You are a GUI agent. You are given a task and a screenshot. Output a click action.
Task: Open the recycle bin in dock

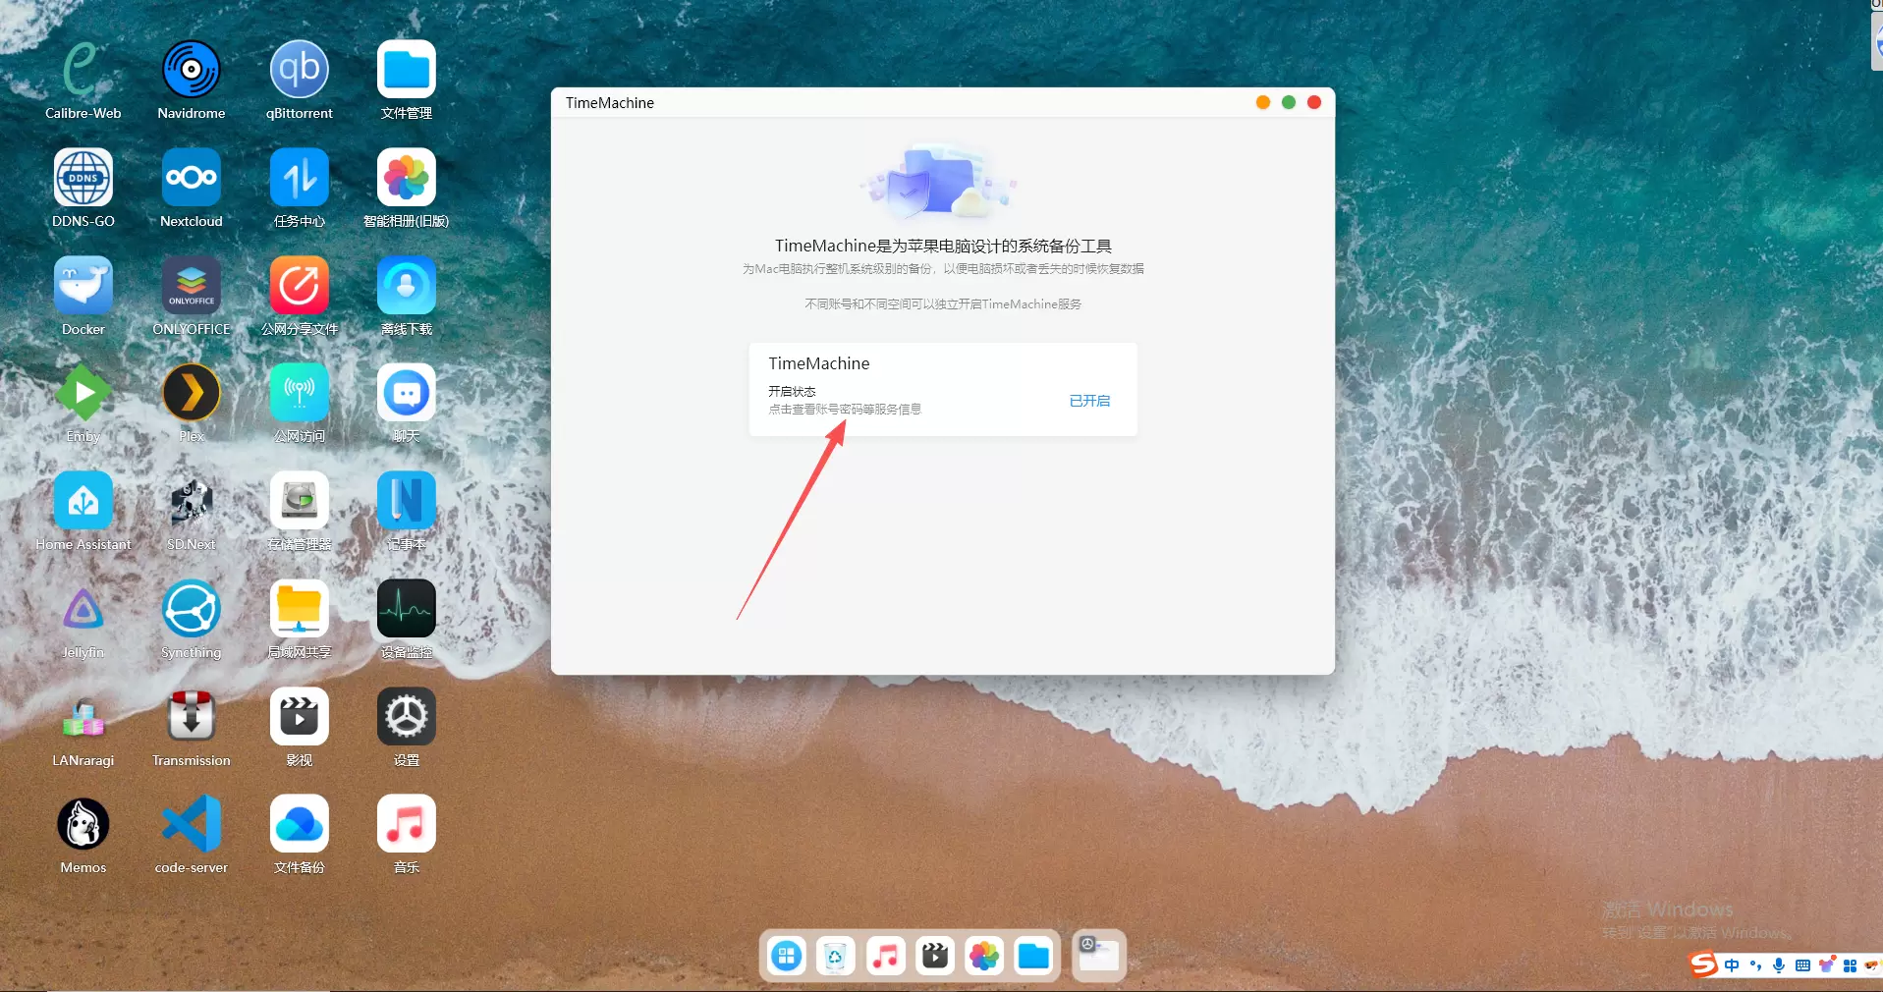click(x=835, y=956)
